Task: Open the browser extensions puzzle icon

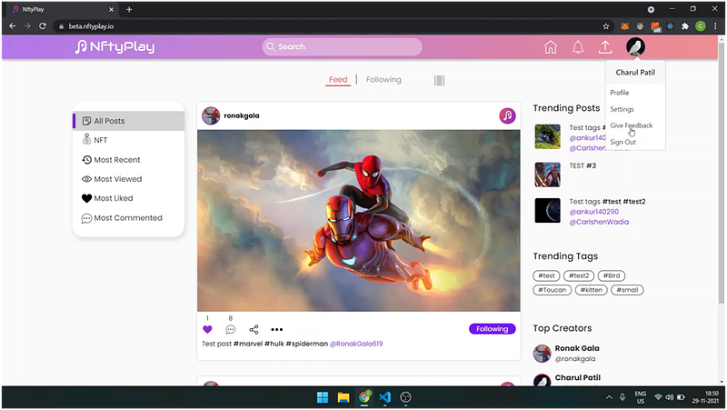Action: (685, 26)
